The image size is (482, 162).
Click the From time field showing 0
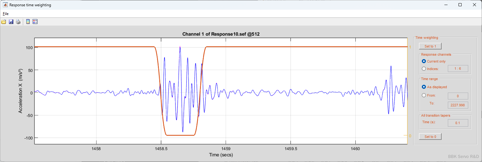458,96
